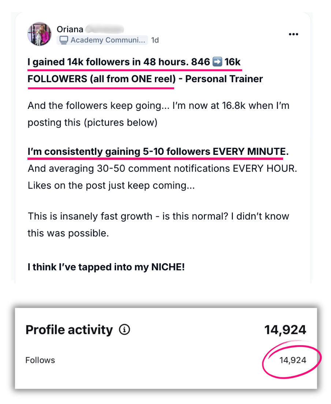Click the Profile activity info icon
The image size is (331, 404).
point(124,330)
